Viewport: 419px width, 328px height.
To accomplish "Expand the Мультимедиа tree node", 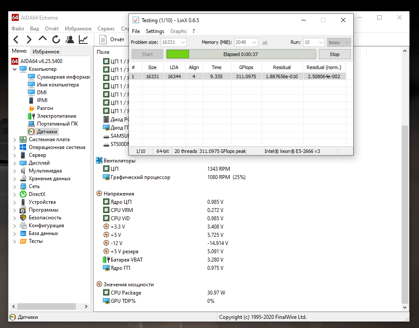I will coord(14,171).
